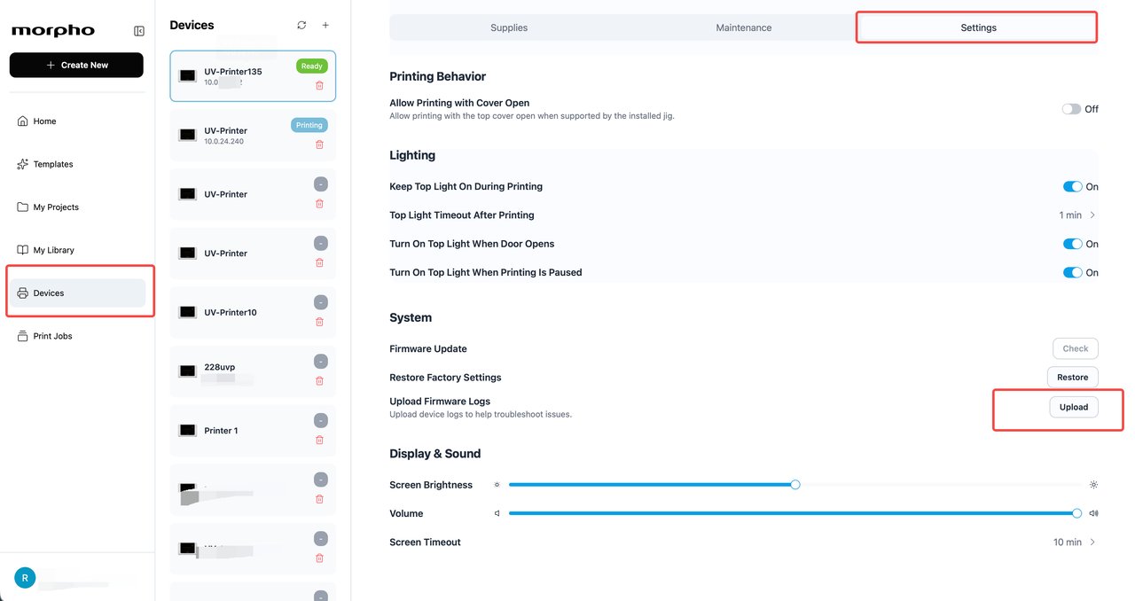1135x601 pixels.
Task: Click the high brightness sun icon
Action: [x=1093, y=485]
